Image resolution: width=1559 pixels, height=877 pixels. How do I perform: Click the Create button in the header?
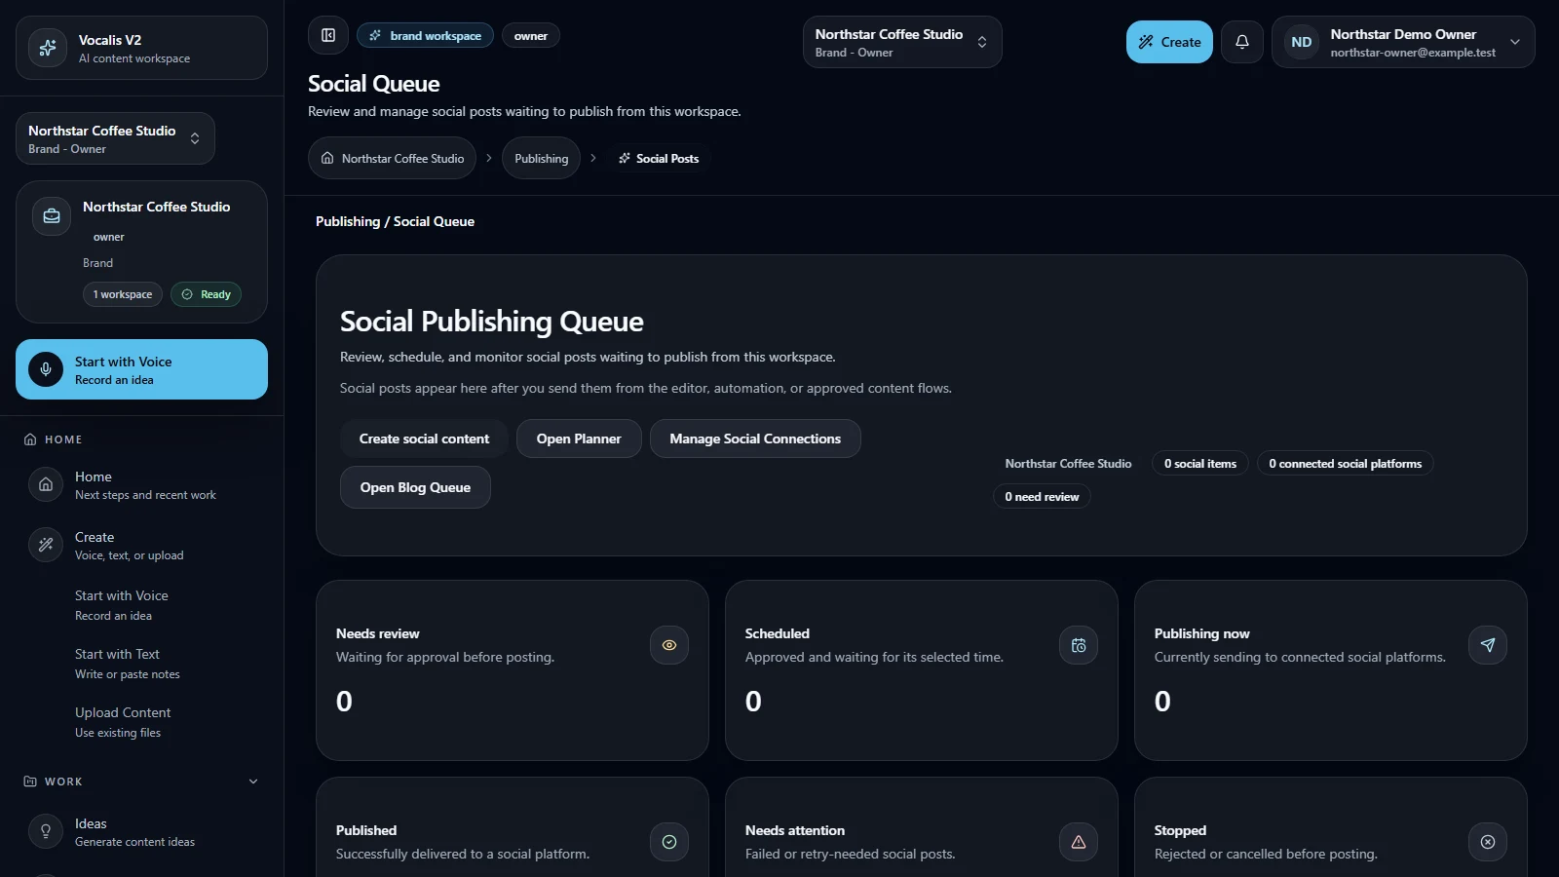tap(1169, 42)
